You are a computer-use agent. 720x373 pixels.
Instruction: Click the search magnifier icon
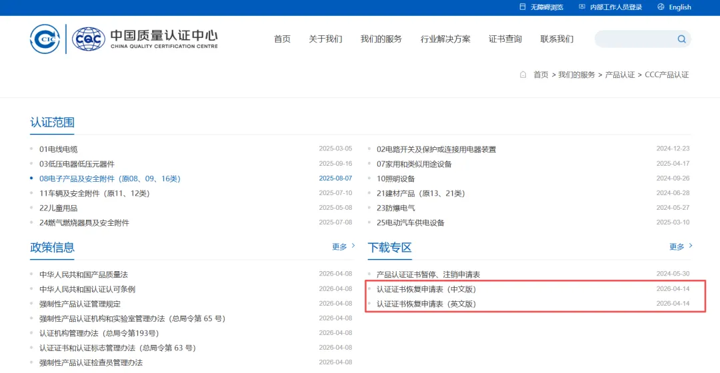point(681,39)
